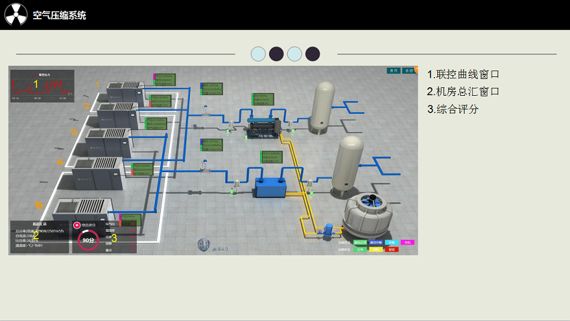The width and height of the screenshot is (570, 321).
Task: Click the green data label beside compressor 1
Action: [x=165, y=79]
